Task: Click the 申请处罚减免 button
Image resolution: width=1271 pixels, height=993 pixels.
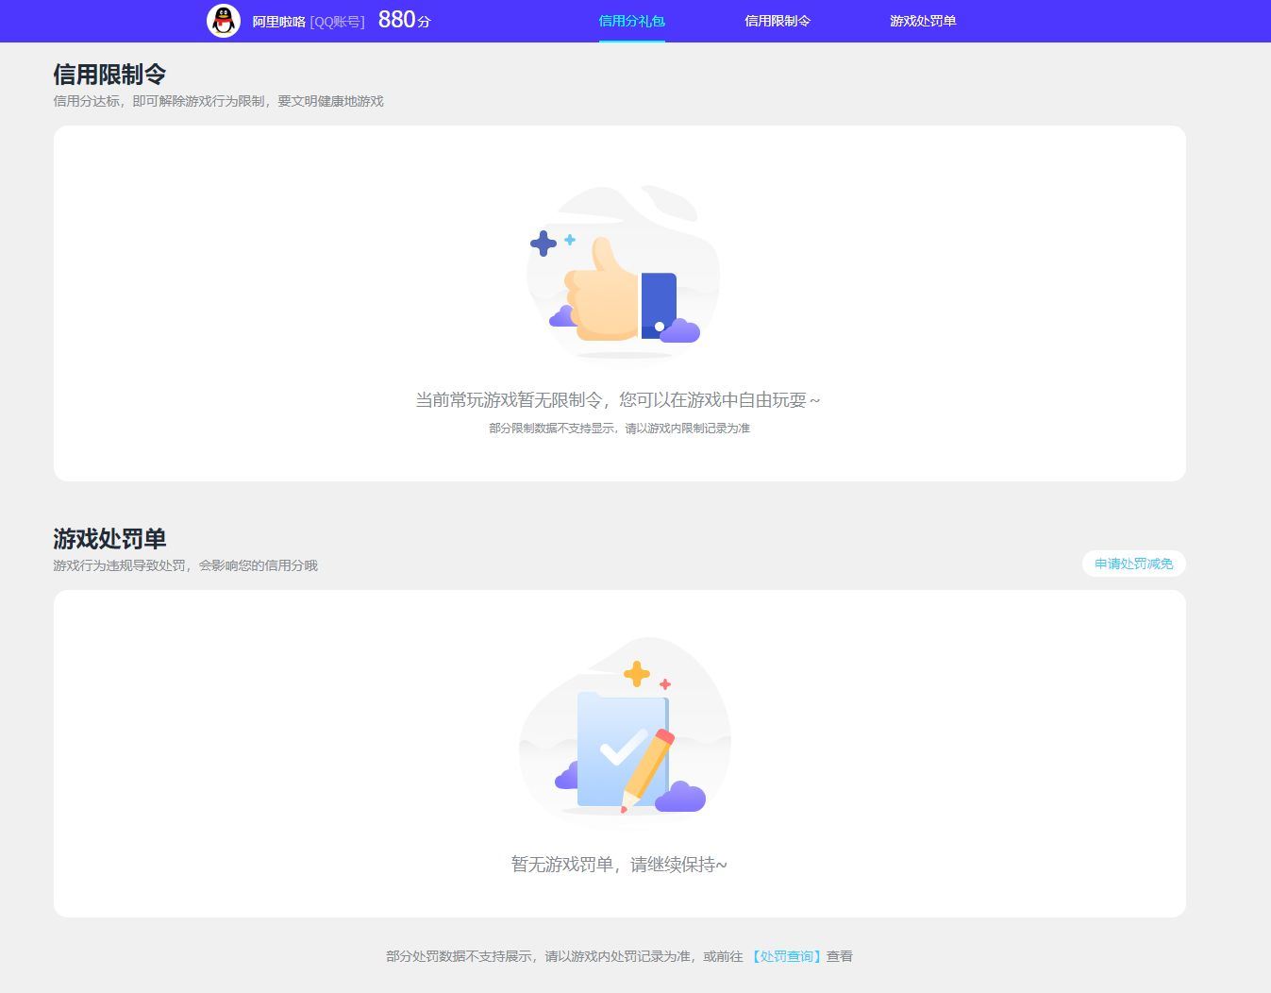Action: (x=1132, y=564)
